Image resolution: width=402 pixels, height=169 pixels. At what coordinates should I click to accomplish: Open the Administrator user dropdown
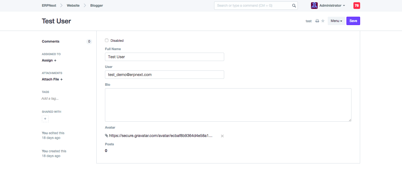(332, 6)
